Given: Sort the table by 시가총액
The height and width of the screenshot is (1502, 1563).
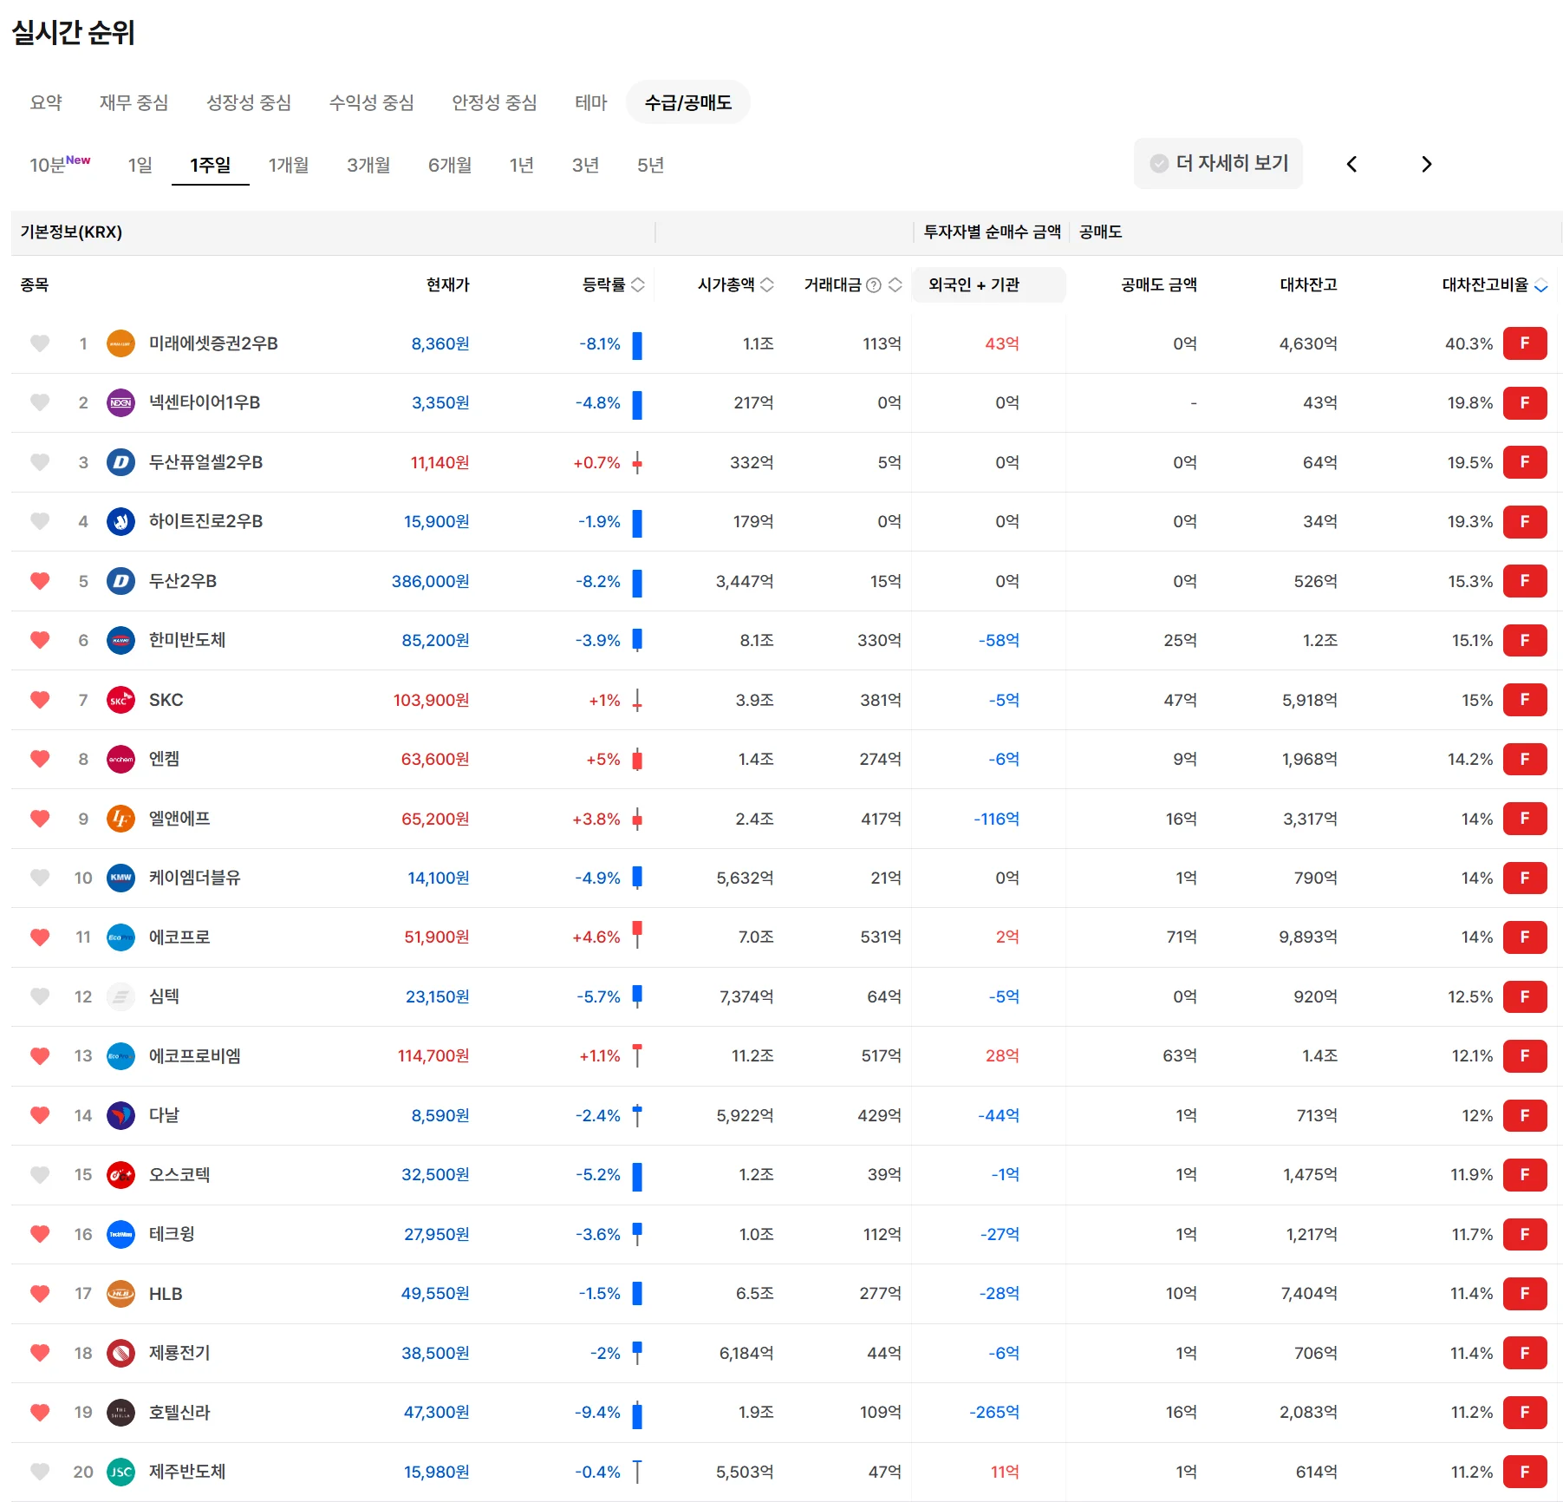Looking at the screenshot, I should 767,284.
